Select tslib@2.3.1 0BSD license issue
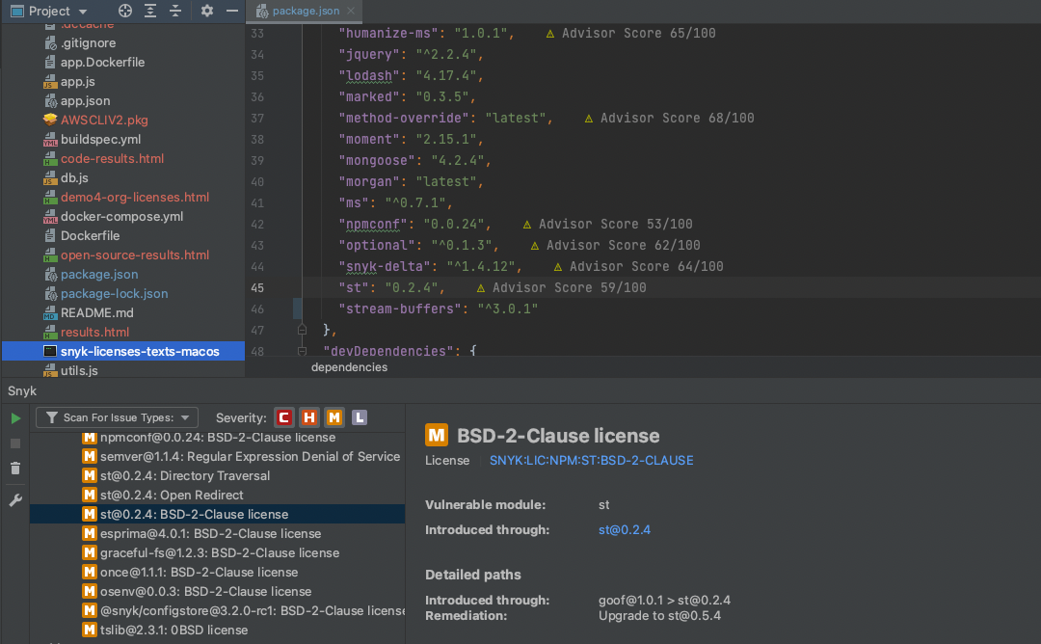The image size is (1041, 644). tap(217, 631)
